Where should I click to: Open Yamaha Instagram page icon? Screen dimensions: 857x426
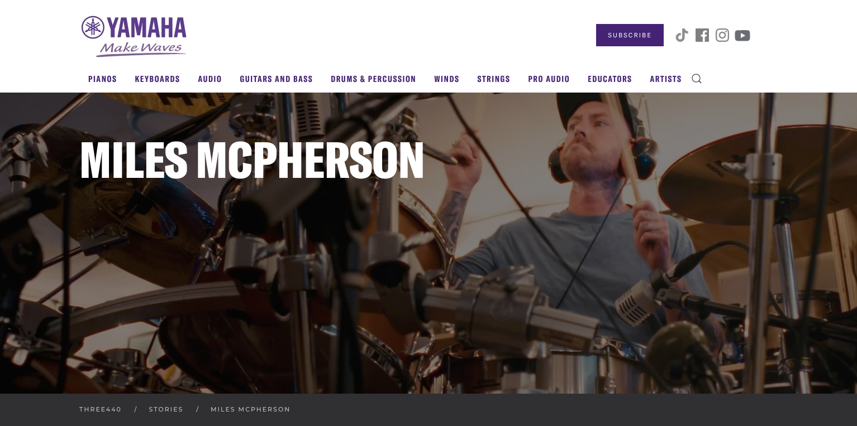(x=722, y=36)
